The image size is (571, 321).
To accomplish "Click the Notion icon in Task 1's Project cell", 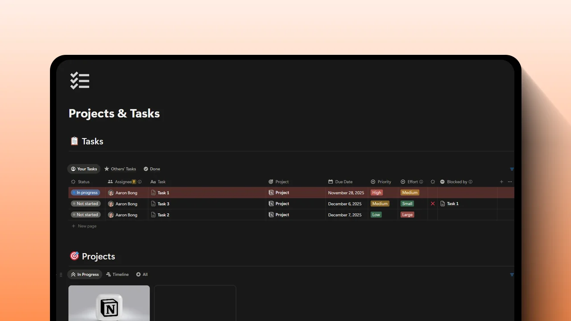I will coord(271,193).
